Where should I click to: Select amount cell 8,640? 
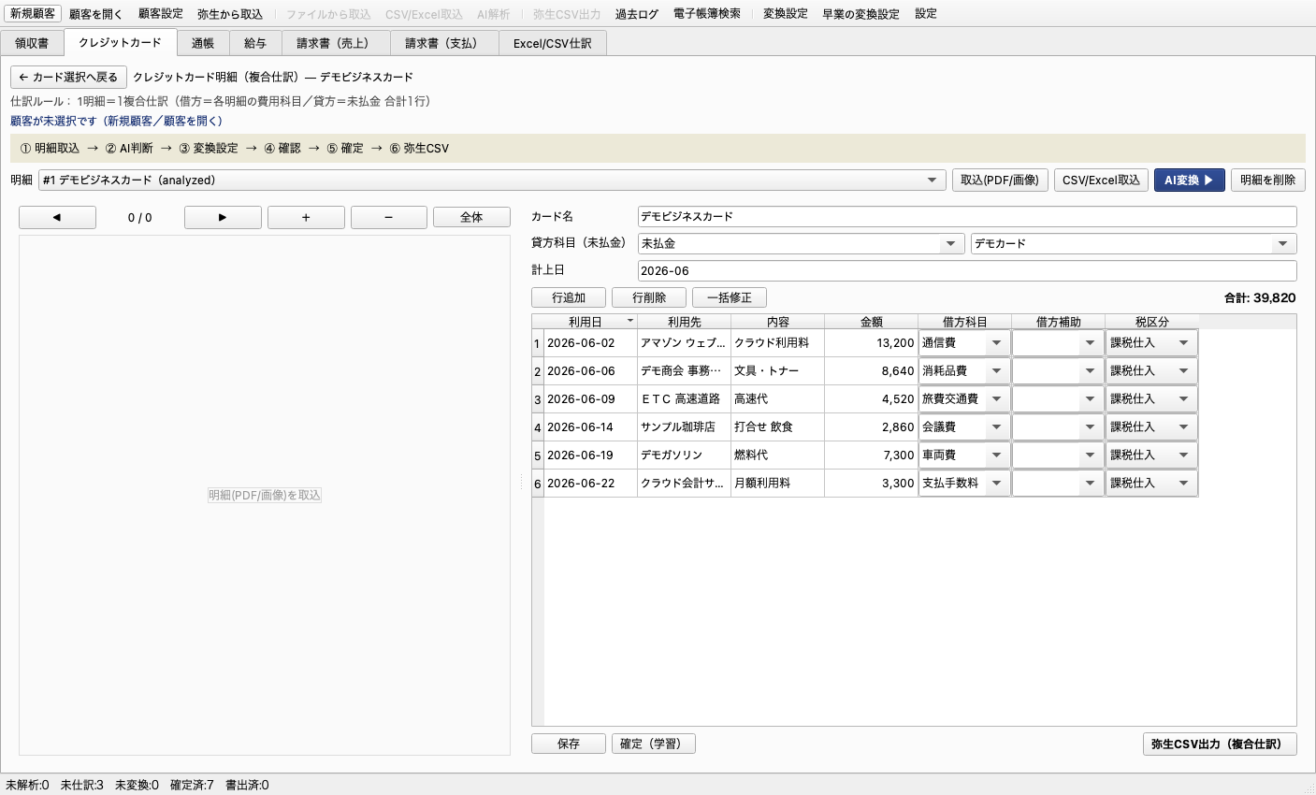coord(871,371)
